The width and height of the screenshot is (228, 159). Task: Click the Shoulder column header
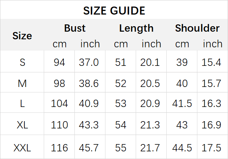197,28
